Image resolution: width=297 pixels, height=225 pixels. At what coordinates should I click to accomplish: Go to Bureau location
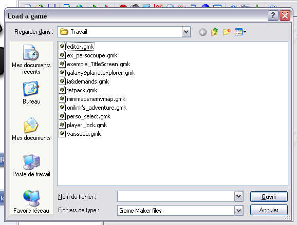coord(31,93)
